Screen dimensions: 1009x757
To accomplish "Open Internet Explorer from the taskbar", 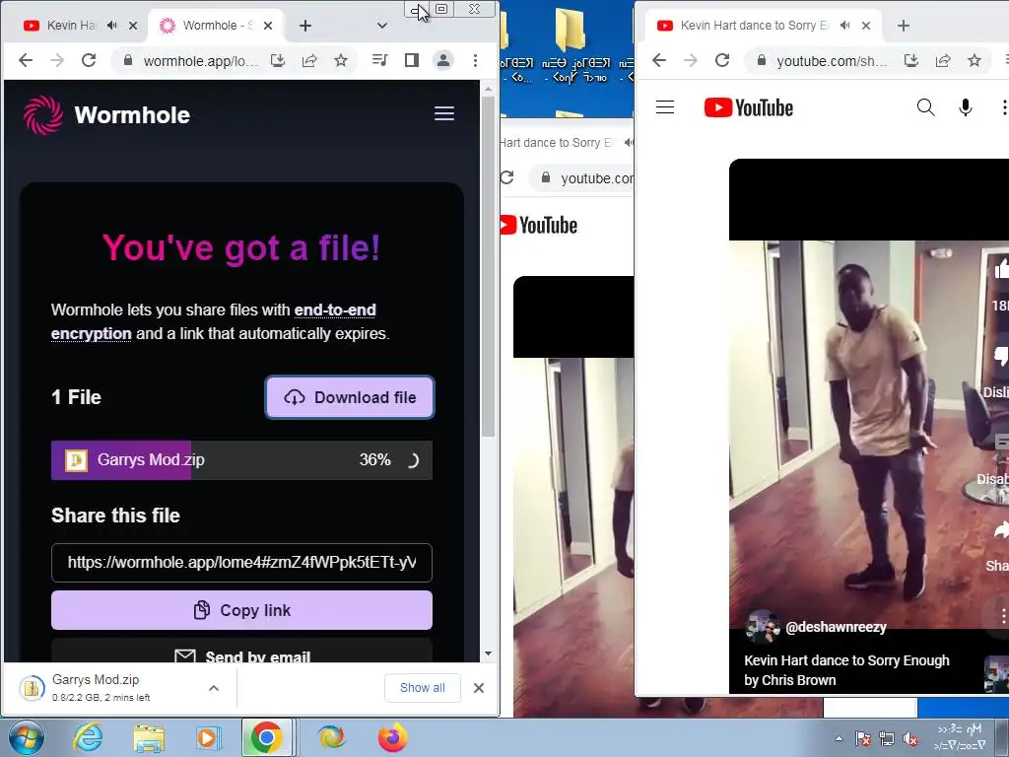I will 88,737.
